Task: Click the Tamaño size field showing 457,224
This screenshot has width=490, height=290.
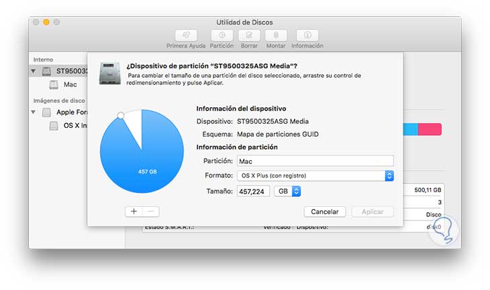Action: [x=254, y=191]
